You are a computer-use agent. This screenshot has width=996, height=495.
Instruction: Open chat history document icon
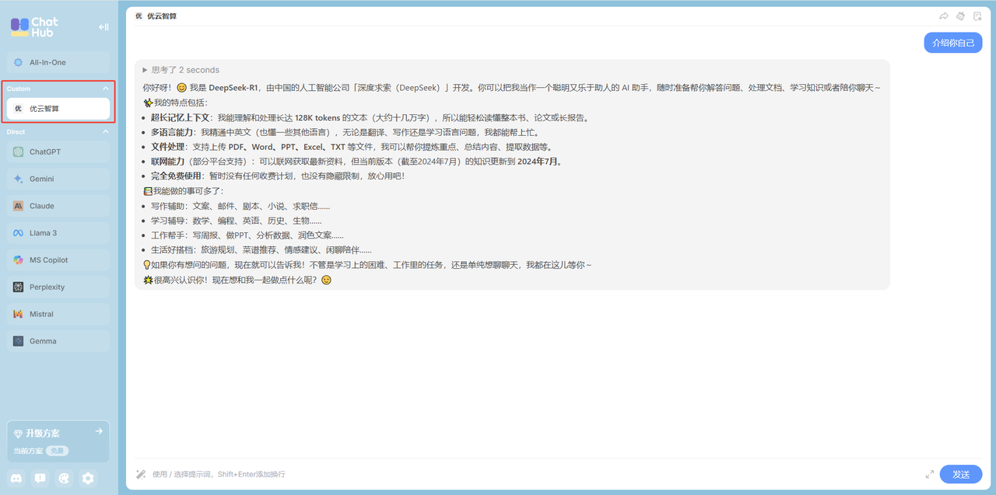pos(977,16)
